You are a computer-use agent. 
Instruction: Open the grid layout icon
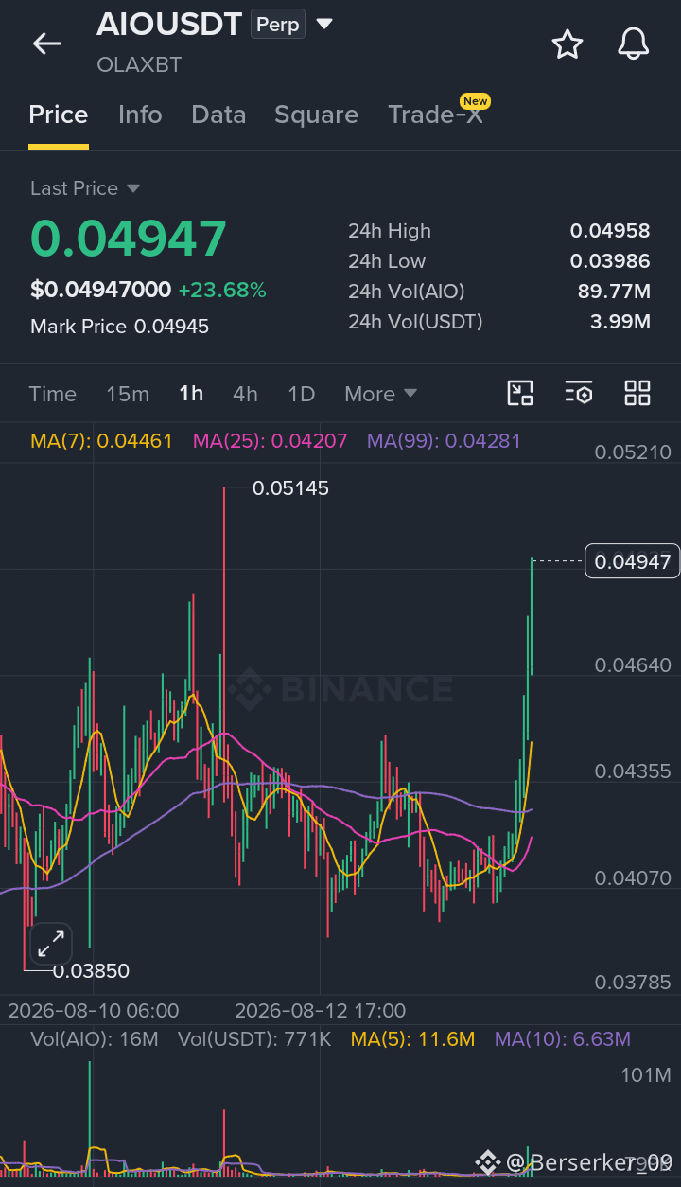tap(637, 393)
